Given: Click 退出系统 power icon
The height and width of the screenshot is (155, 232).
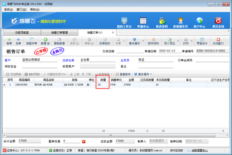Looking at the screenshot, I should tap(218, 21).
